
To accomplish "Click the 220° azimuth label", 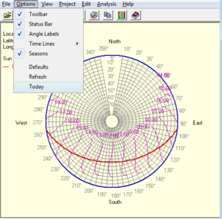I will [65, 178].
